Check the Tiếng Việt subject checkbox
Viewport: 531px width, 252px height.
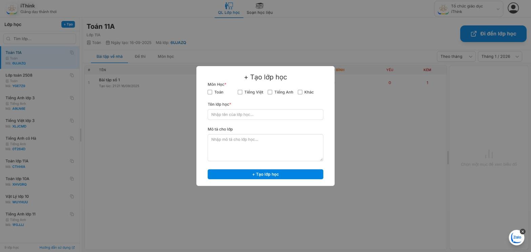click(240, 92)
